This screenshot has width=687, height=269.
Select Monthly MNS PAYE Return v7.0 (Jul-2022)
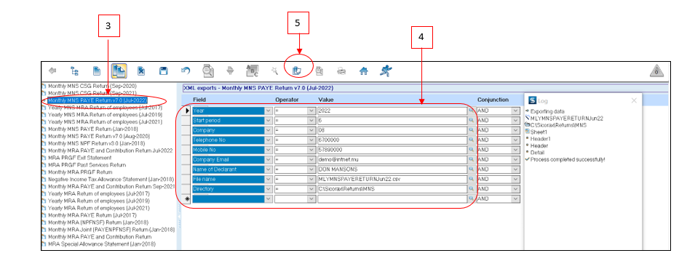click(98, 100)
